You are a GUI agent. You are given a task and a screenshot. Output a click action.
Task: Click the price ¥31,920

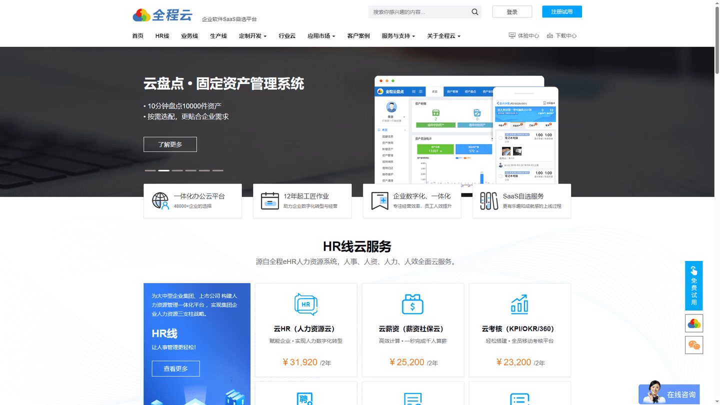(x=300, y=362)
